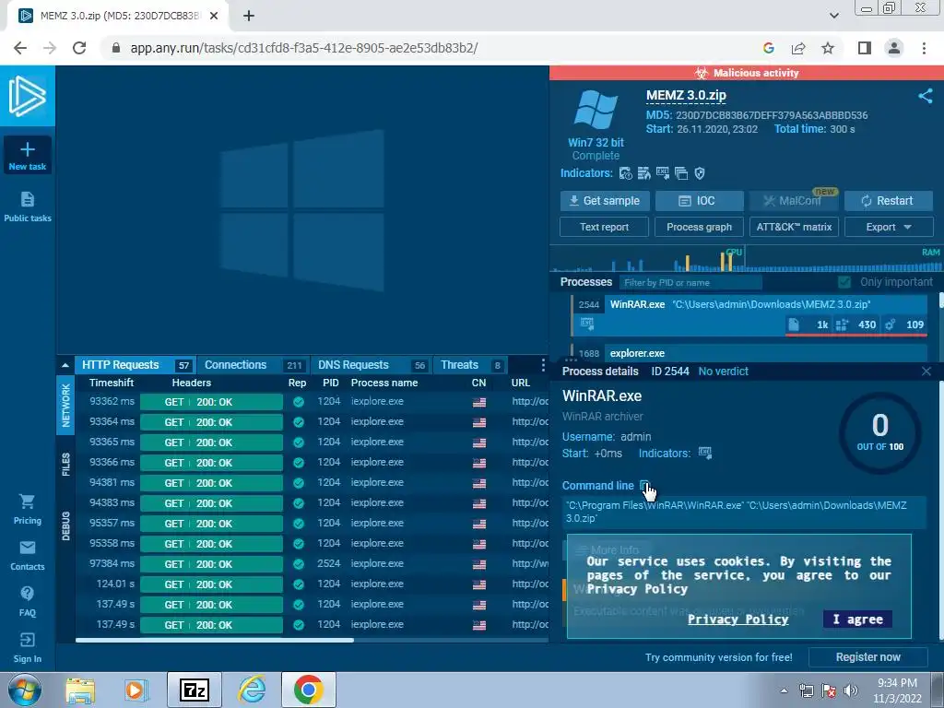Viewport: 944px width, 708px height.
Task: Open the Export dropdown
Action: click(889, 227)
